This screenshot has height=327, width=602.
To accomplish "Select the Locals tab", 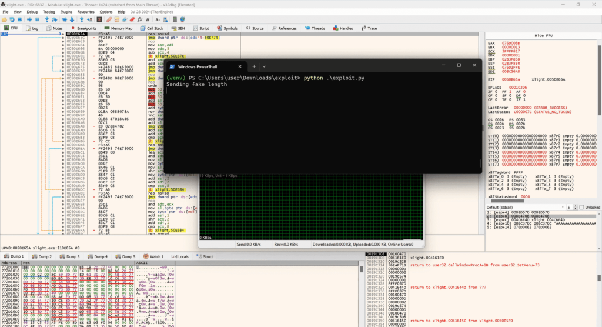I will tap(180, 256).
